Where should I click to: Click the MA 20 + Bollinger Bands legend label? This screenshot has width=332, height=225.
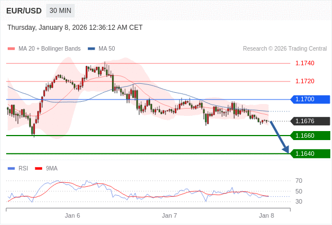click(x=50, y=49)
